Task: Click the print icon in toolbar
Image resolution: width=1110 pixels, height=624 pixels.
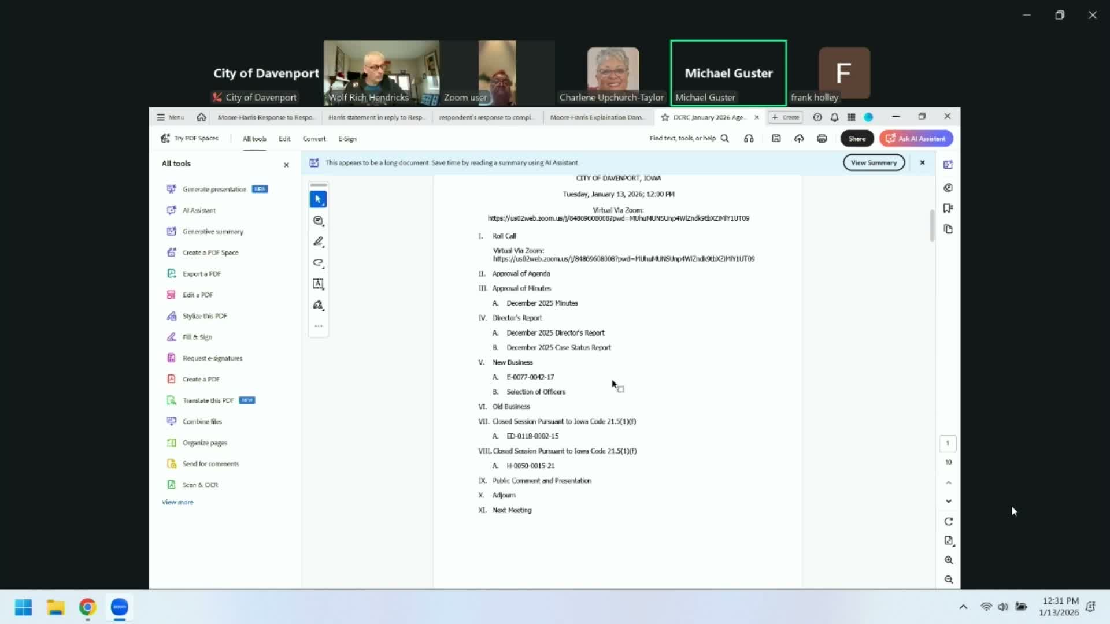Action: coord(822,139)
